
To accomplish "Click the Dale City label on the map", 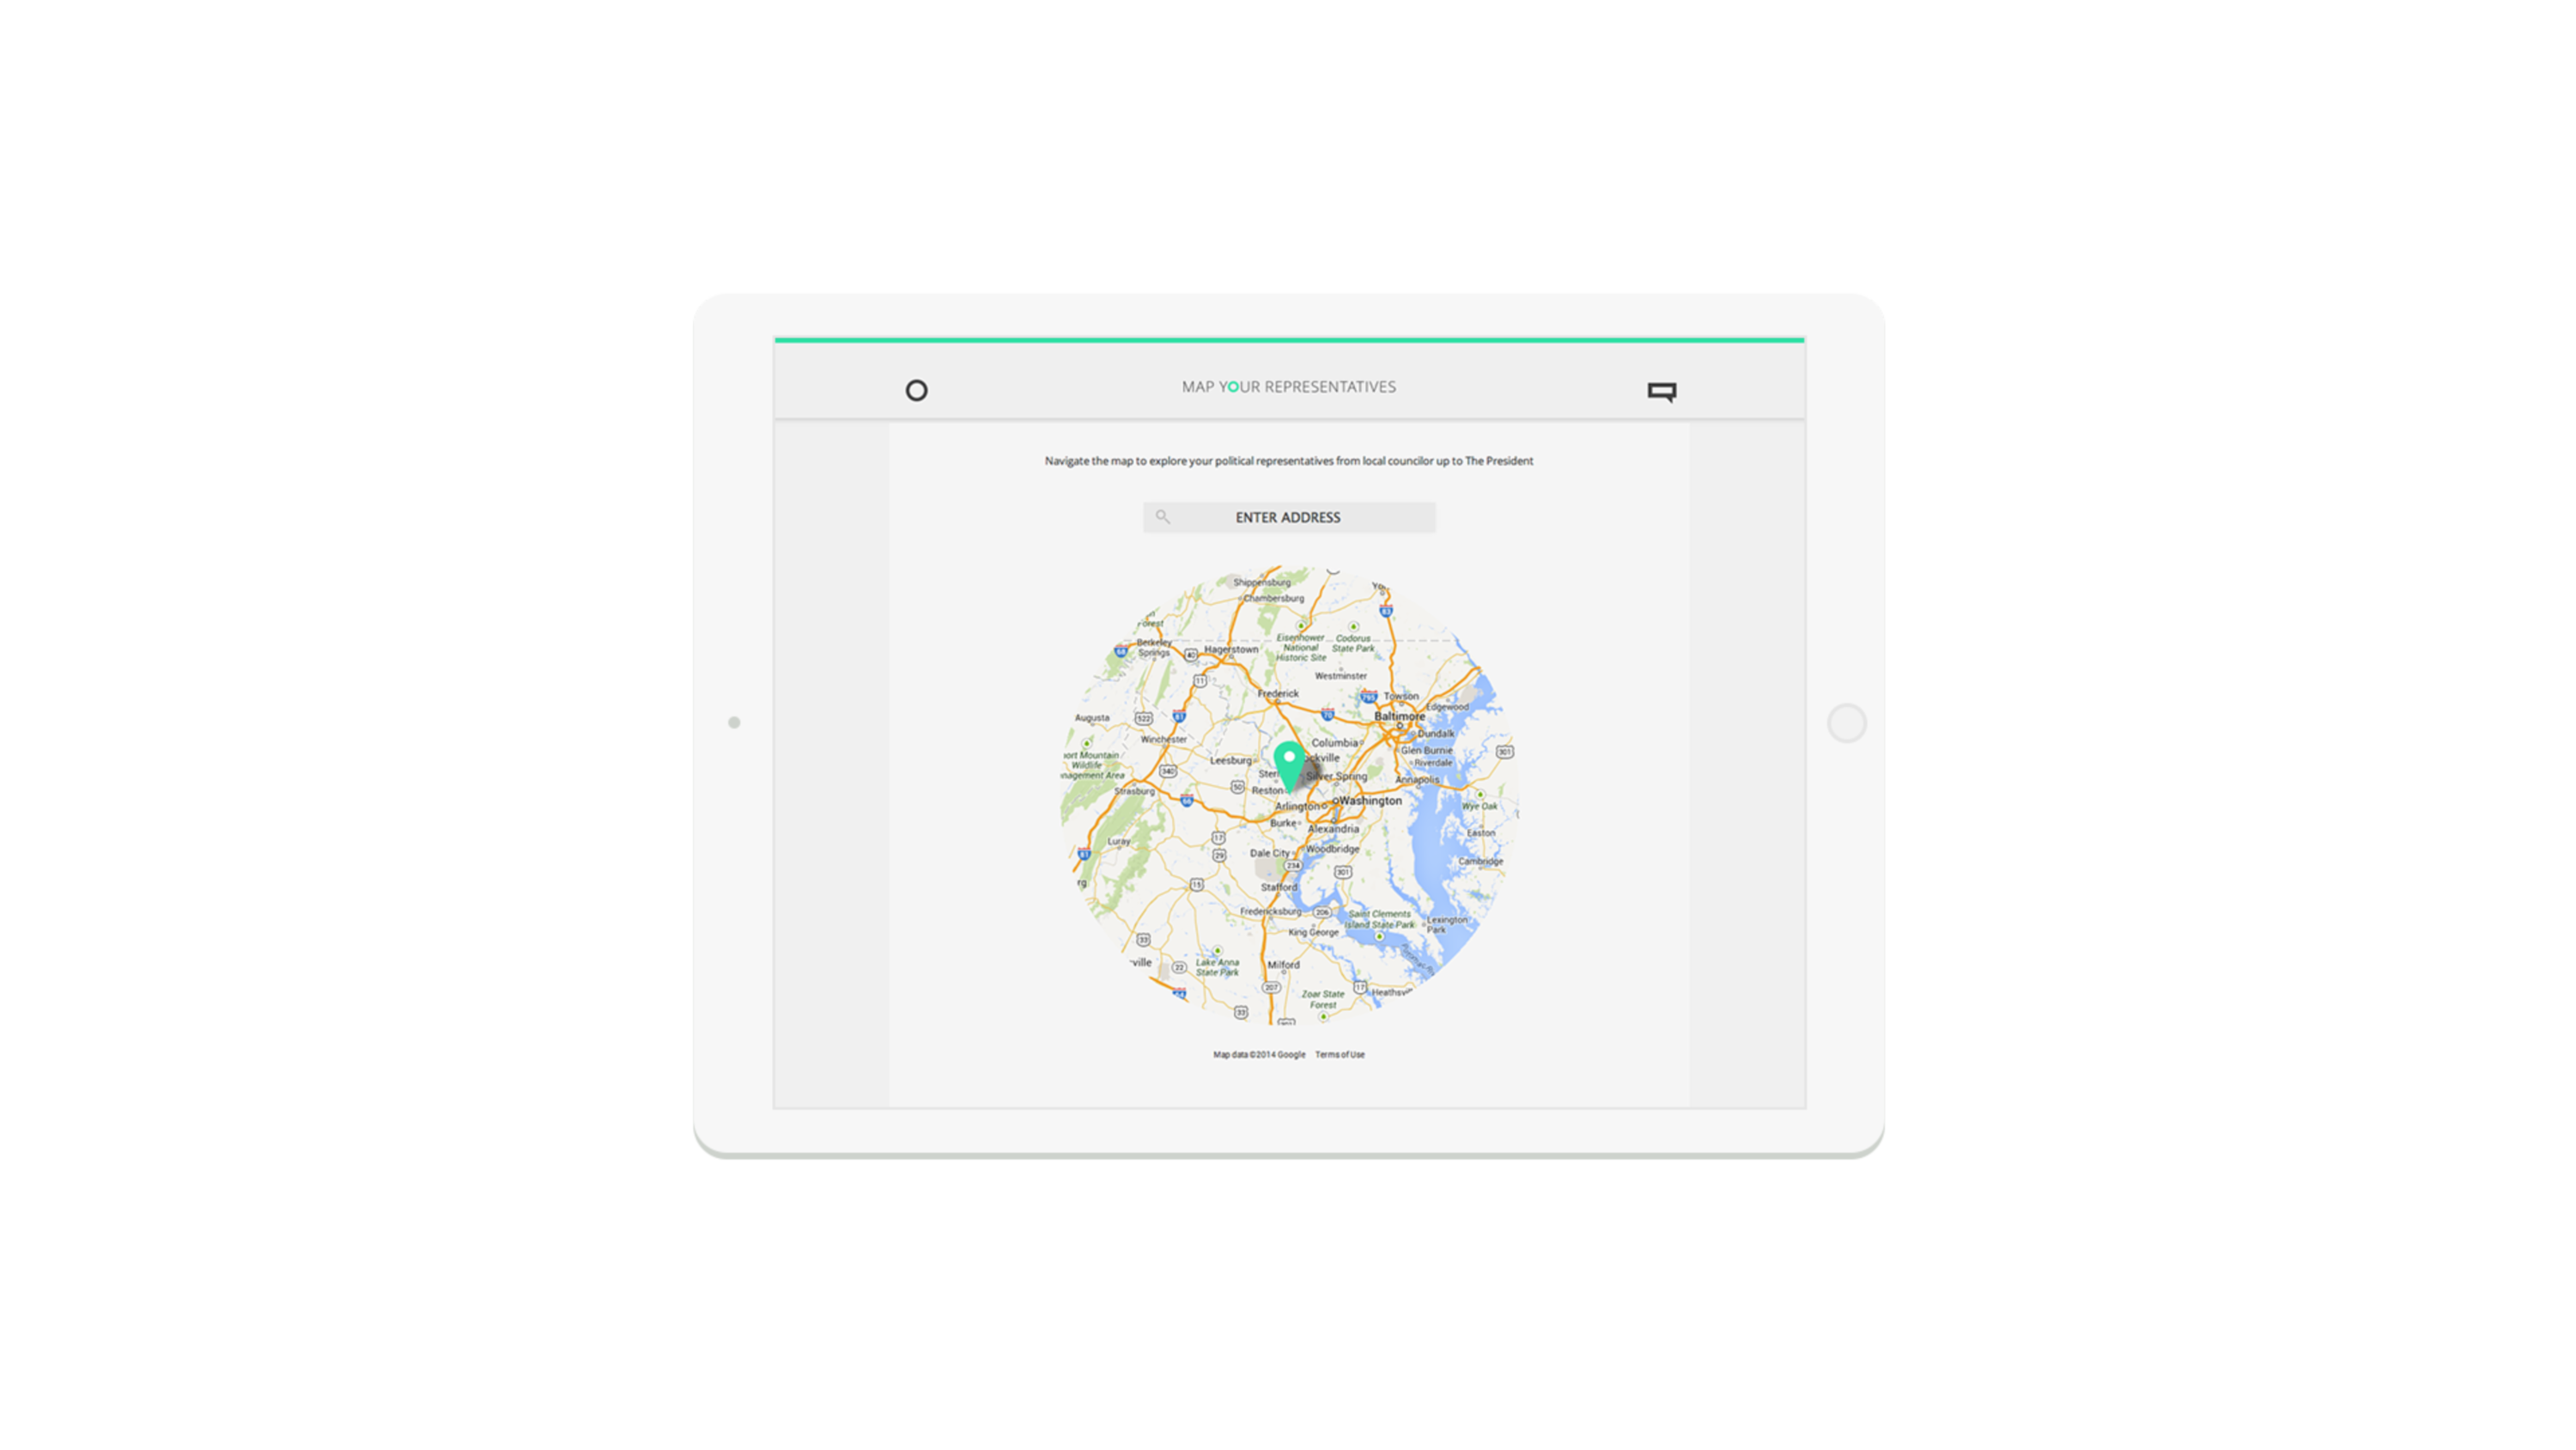I will point(1269,854).
